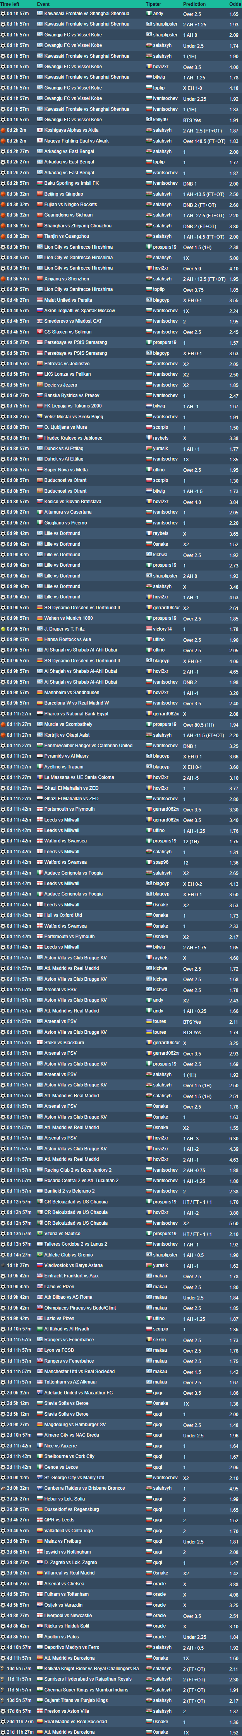
Task: Open Athletic Club vs Gremio event
Action: (69, 1255)
